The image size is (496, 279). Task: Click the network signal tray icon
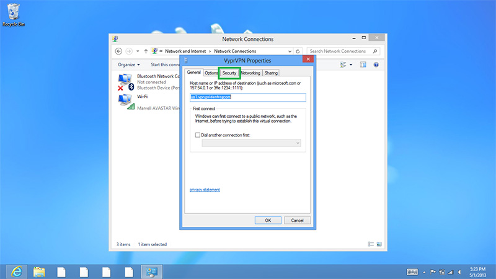[x=451, y=272]
